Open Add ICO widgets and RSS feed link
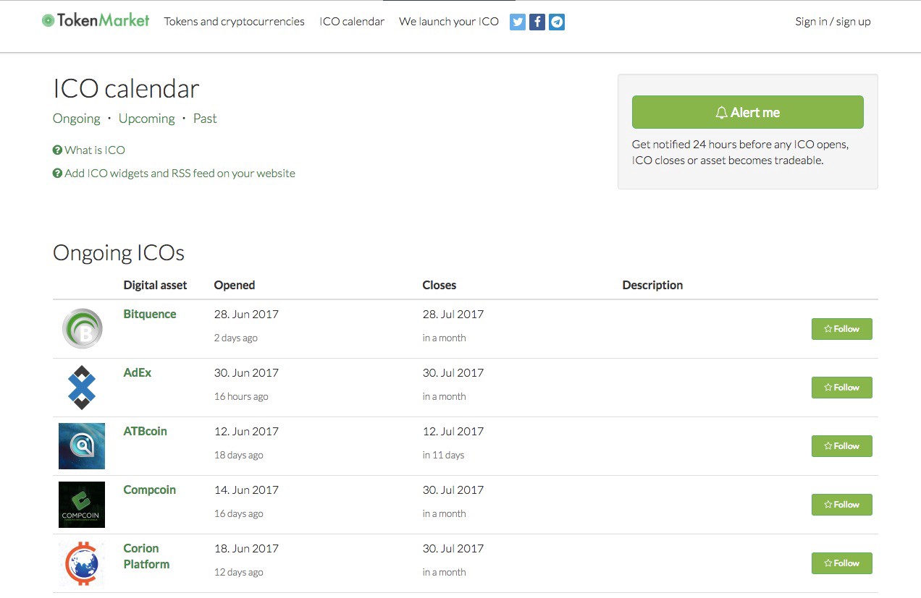Image resolution: width=921 pixels, height=598 pixels. point(174,174)
